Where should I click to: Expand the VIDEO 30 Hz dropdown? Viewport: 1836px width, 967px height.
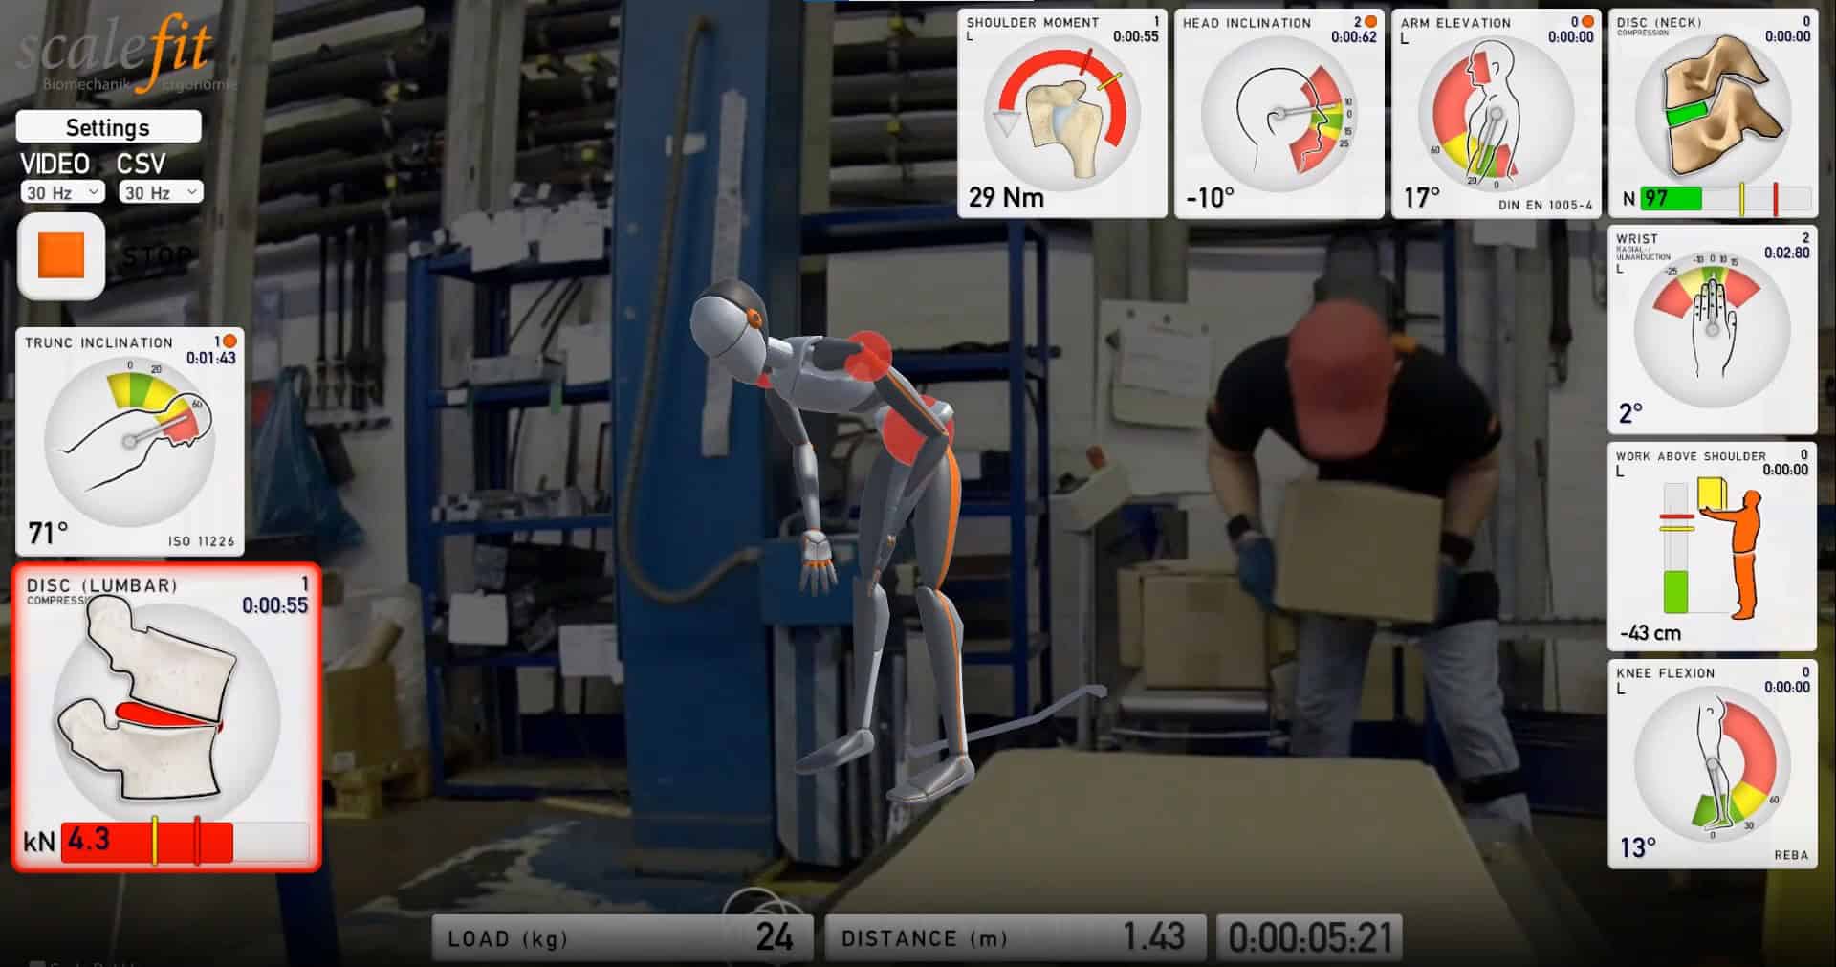(62, 192)
